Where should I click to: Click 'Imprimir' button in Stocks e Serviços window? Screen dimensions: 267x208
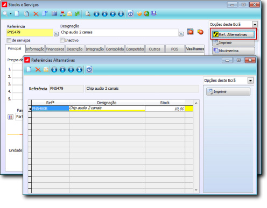[233, 42]
